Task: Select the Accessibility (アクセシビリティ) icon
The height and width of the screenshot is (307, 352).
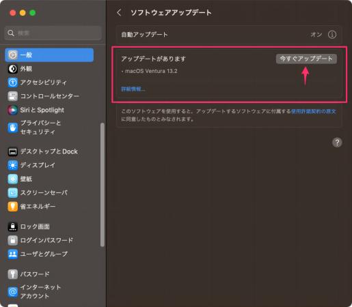Action: [13, 83]
